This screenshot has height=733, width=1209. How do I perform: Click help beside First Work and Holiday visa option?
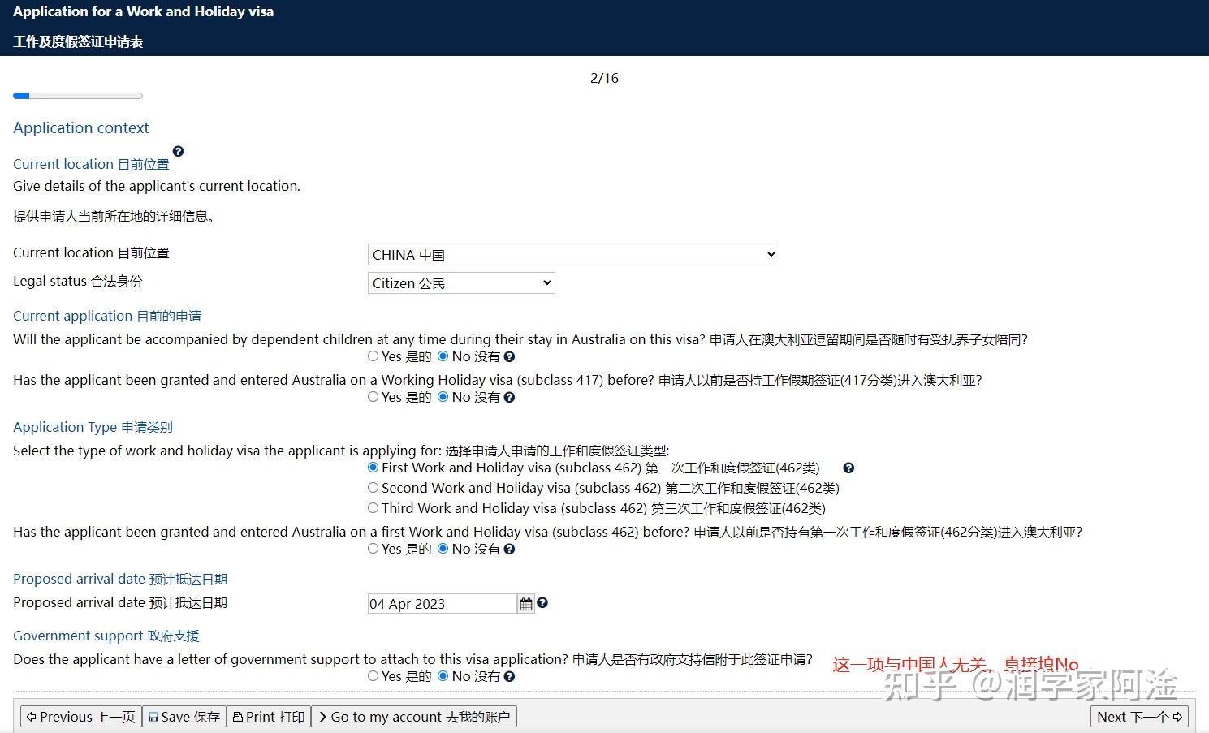(x=848, y=468)
